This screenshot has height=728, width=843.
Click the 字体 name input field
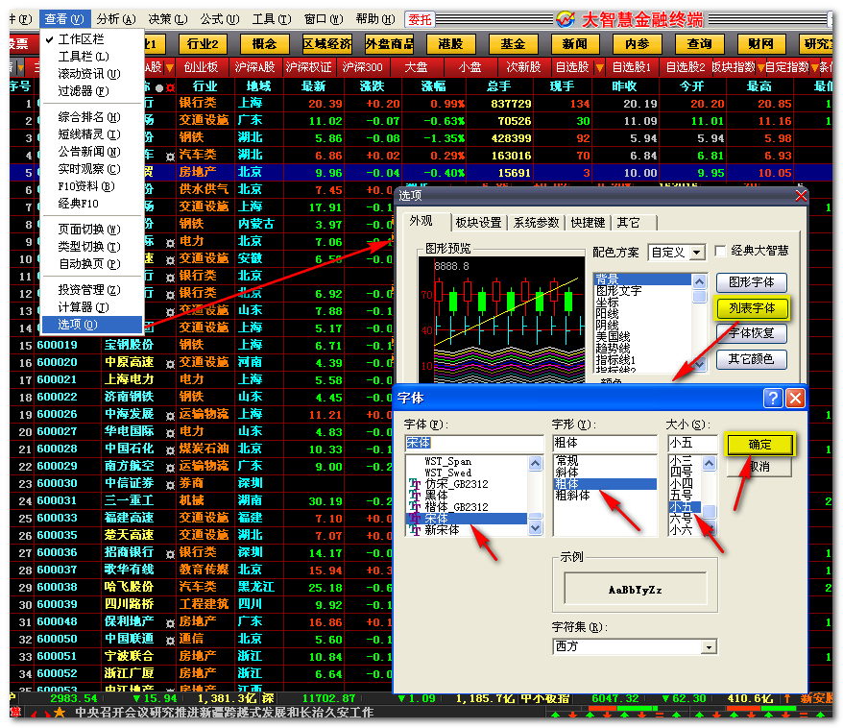tap(474, 443)
